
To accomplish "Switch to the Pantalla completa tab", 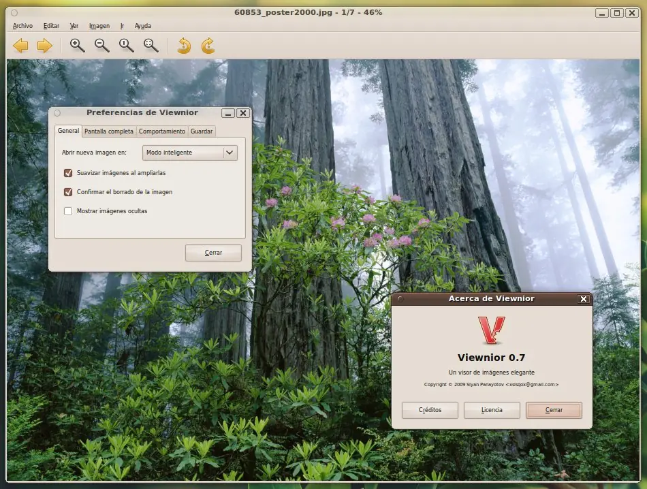I will coord(108,131).
